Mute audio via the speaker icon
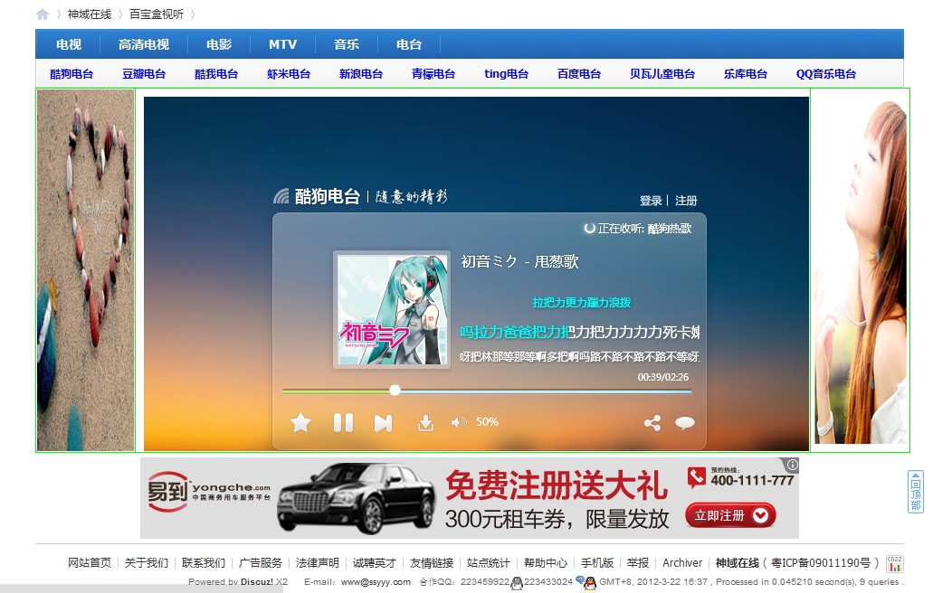Viewport: 952px width, 593px height. [x=459, y=421]
